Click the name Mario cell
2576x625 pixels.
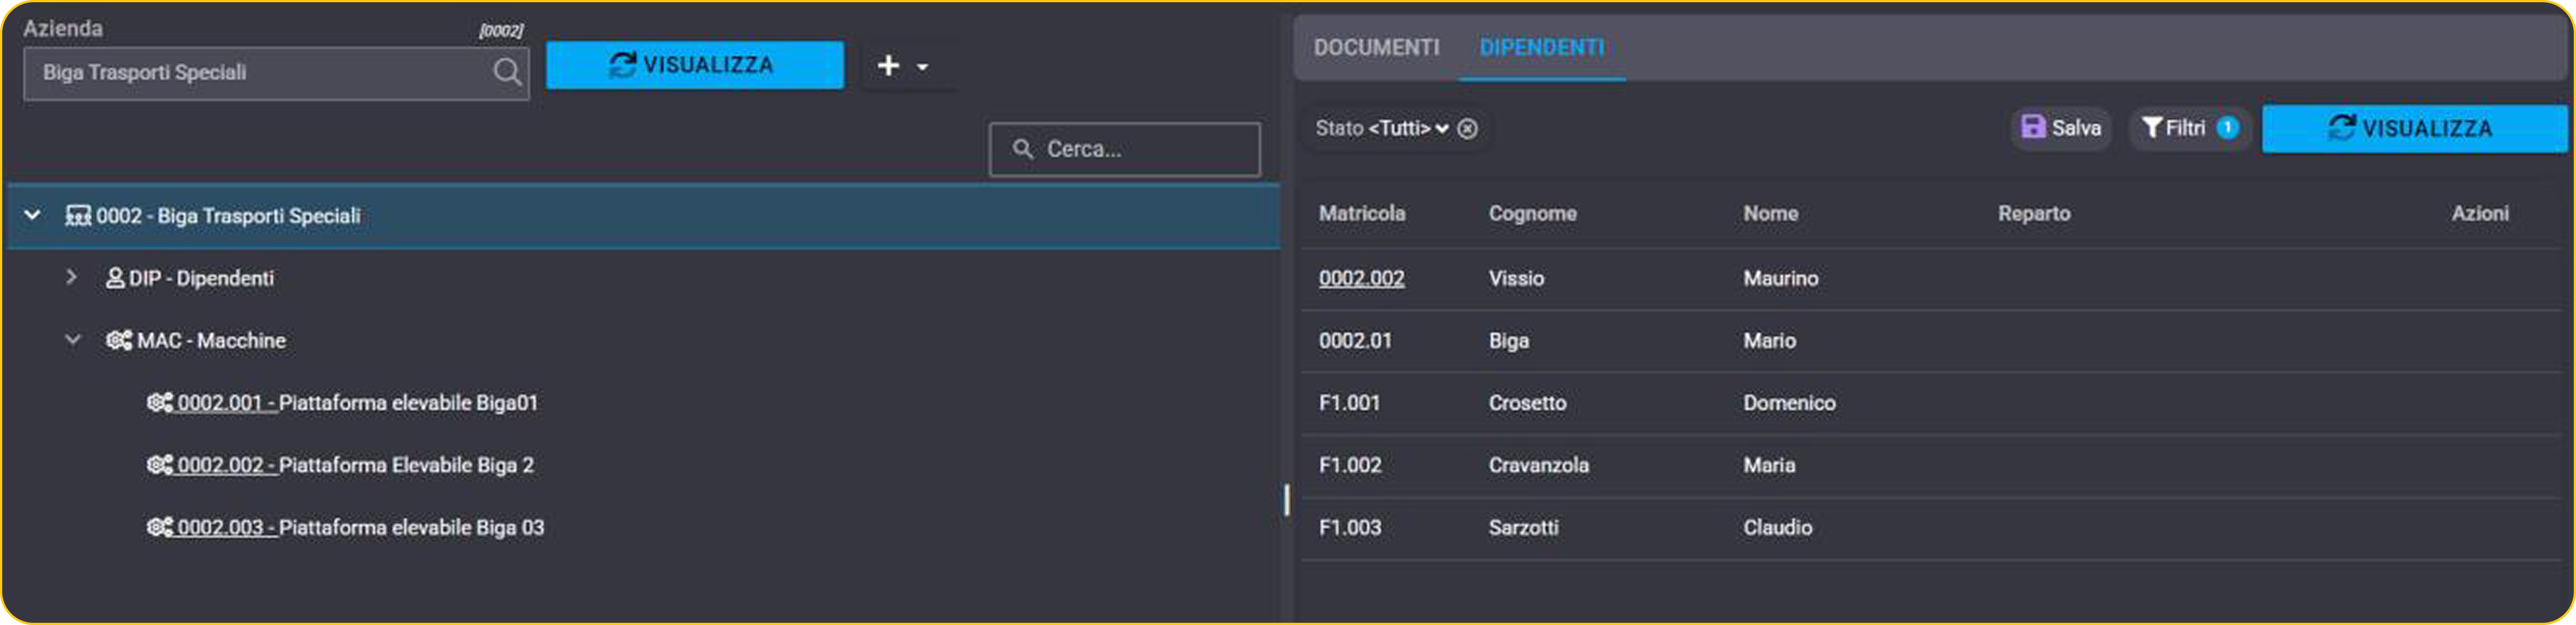pos(1769,341)
